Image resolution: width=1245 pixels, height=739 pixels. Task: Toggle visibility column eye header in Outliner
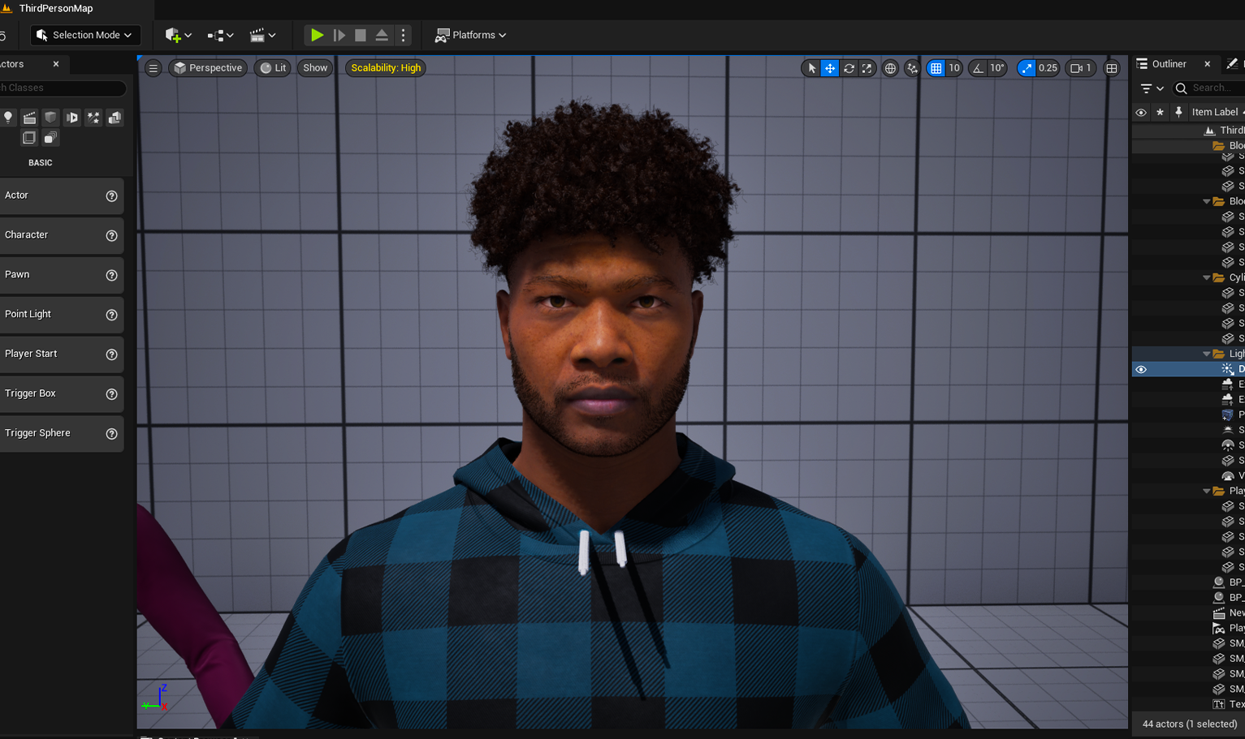tap(1141, 112)
